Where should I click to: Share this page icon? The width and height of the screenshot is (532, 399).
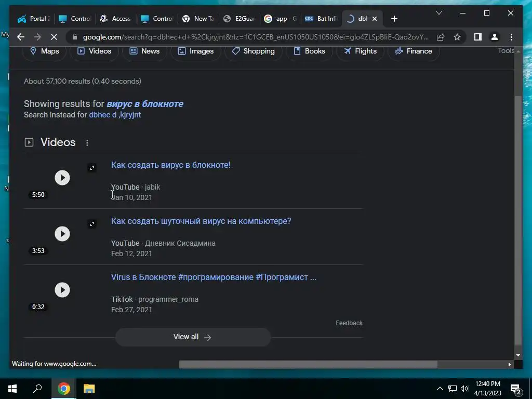441,37
